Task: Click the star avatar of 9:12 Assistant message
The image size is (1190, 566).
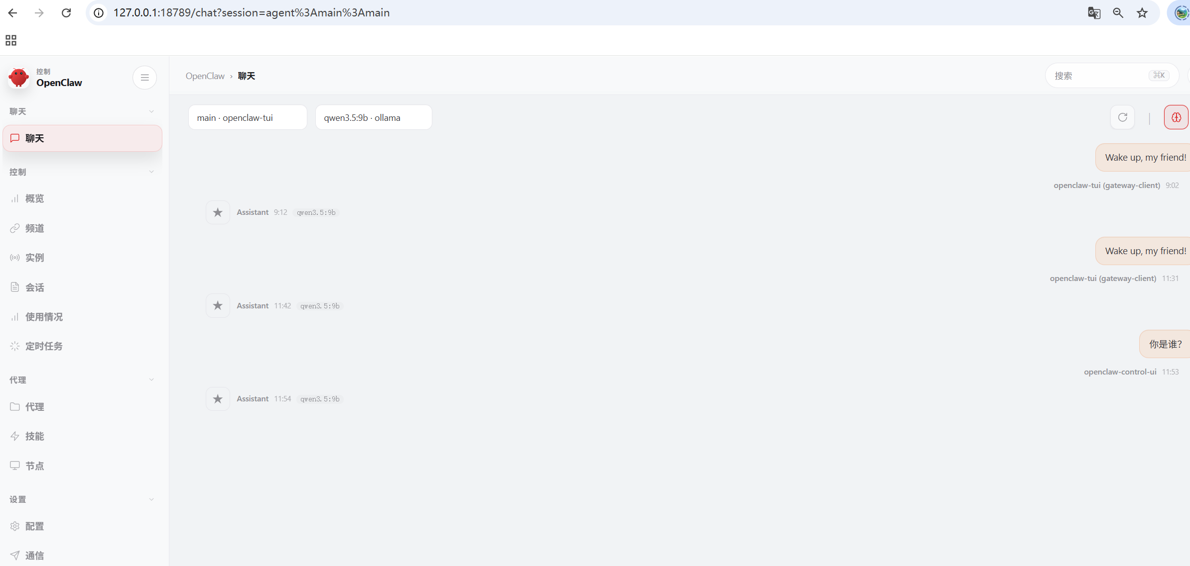Action: tap(218, 212)
